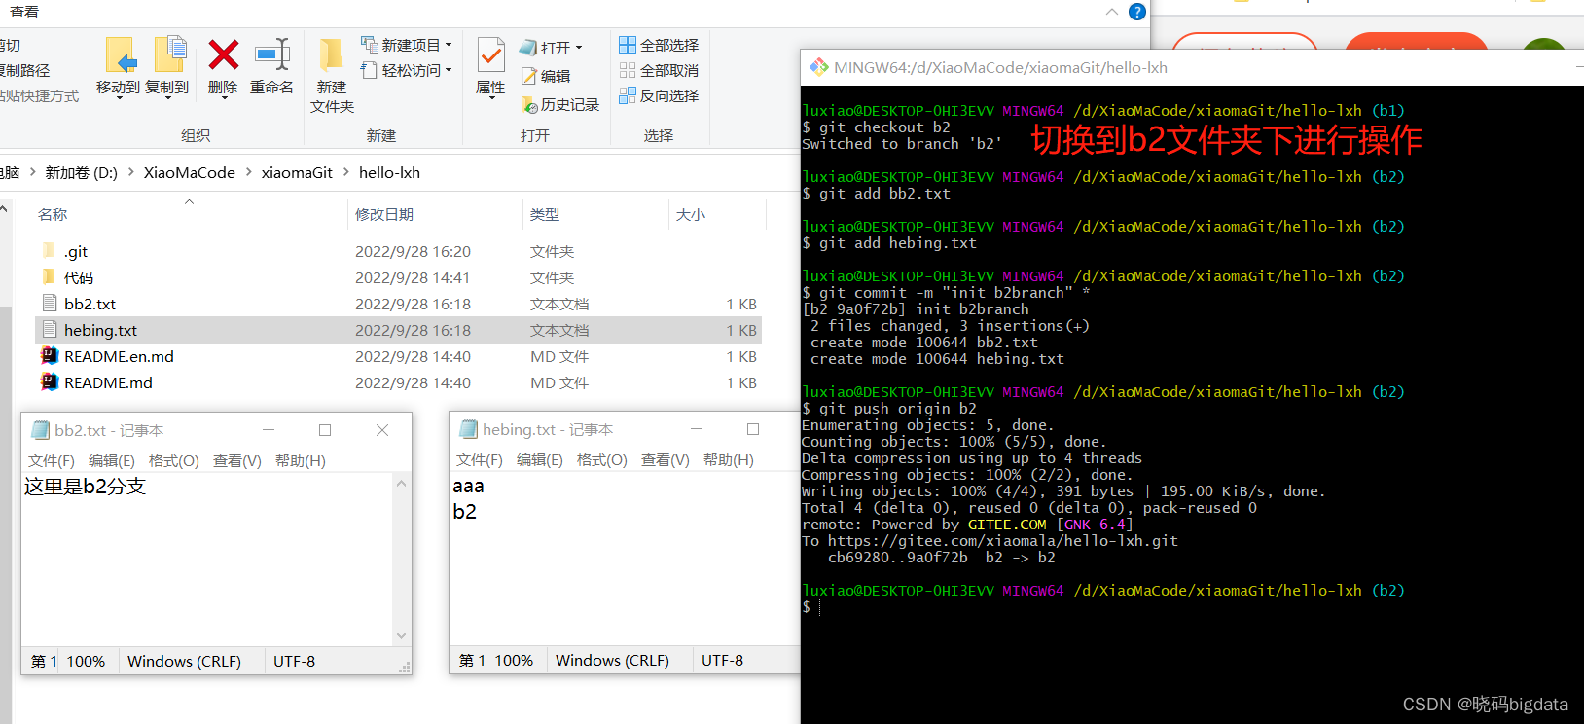
Task: Minimize the bb2.txt Notepad window
Action: click(x=269, y=430)
